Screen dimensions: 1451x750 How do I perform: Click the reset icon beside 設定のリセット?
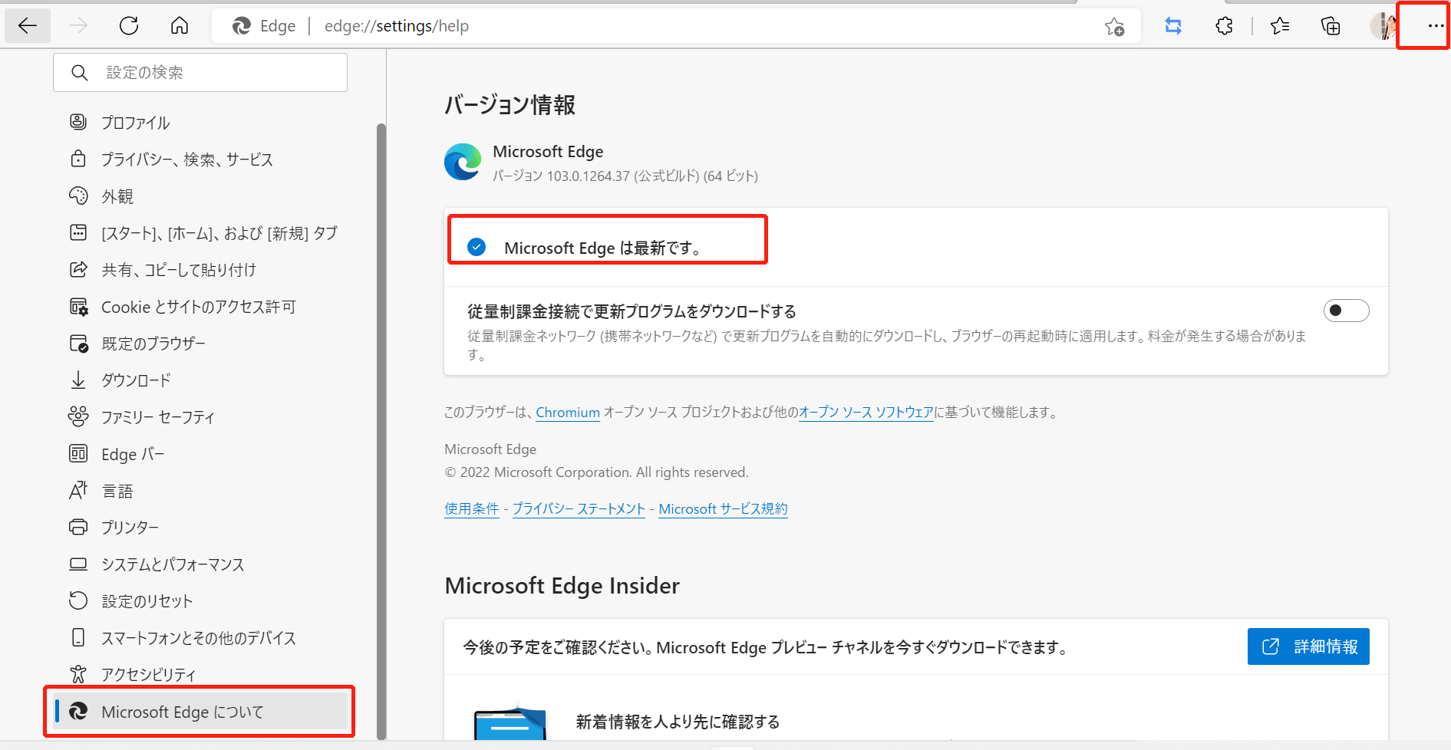78,600
